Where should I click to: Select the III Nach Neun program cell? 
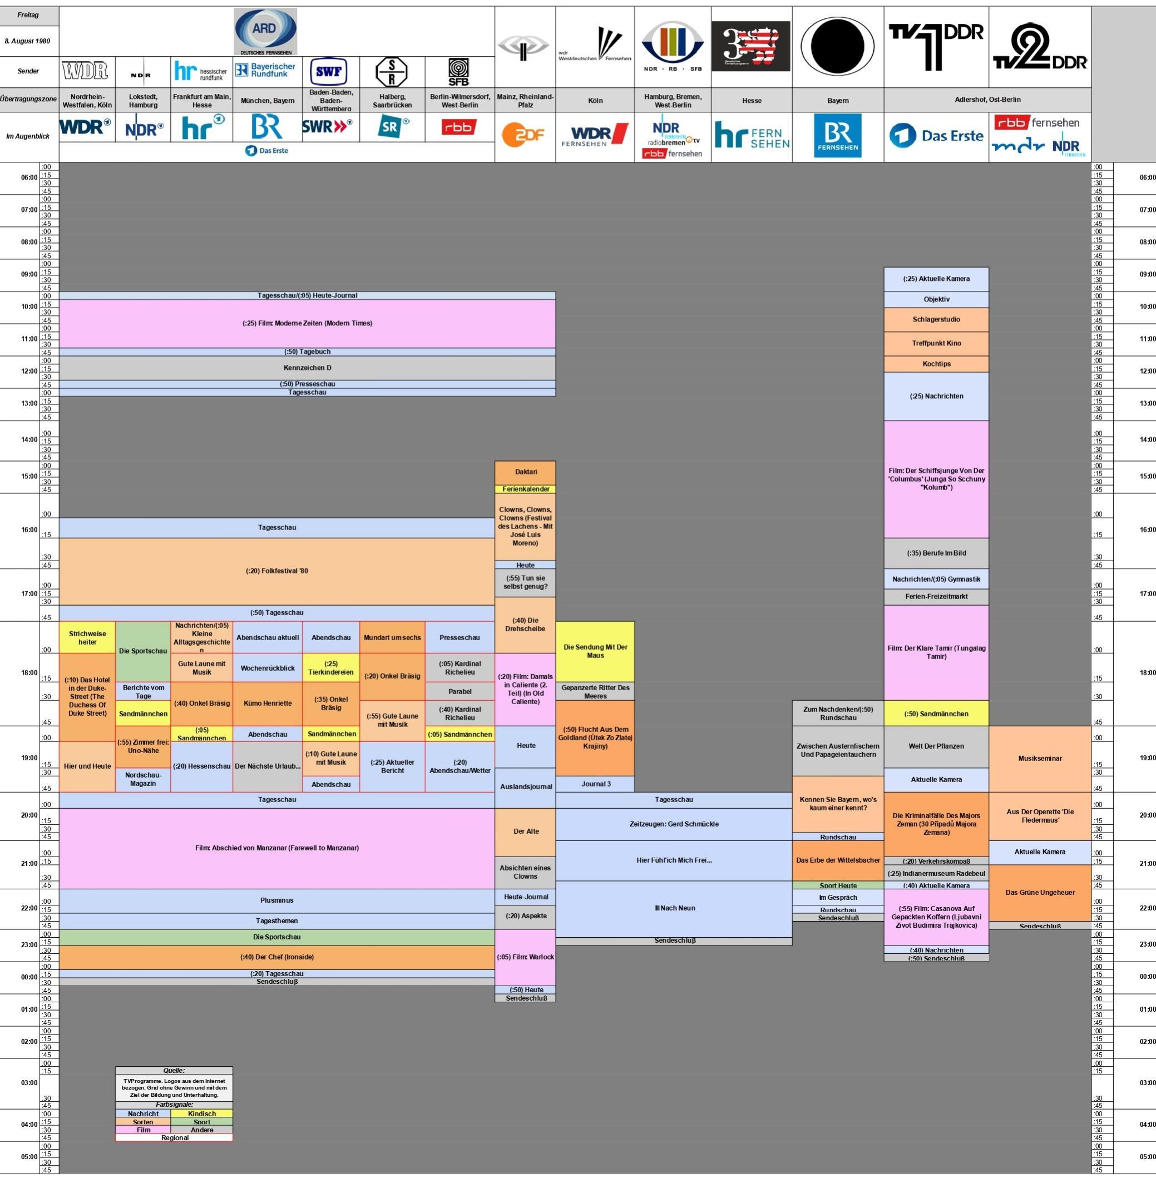(x=674, y=909)
